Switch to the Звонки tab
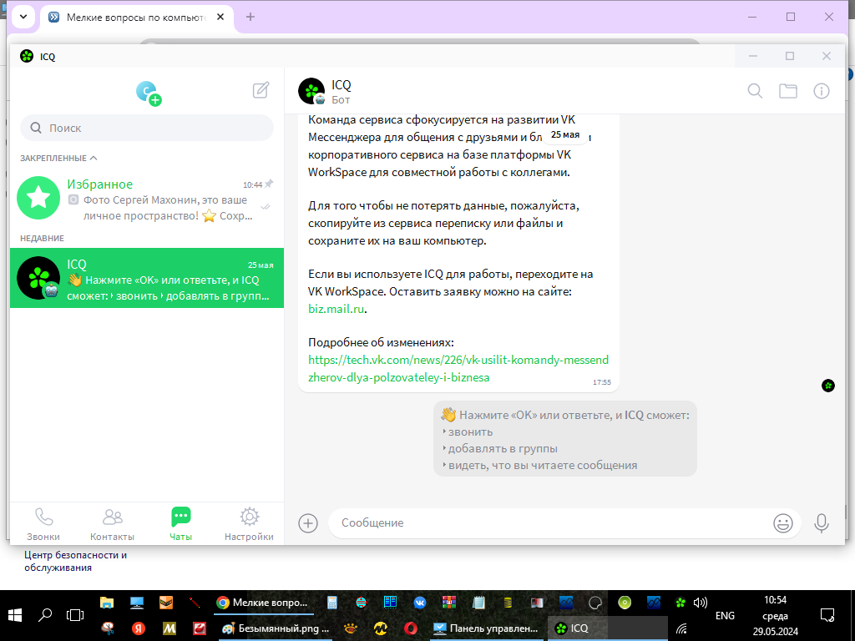The image size is (855, 641). click(x=43, y=524)
